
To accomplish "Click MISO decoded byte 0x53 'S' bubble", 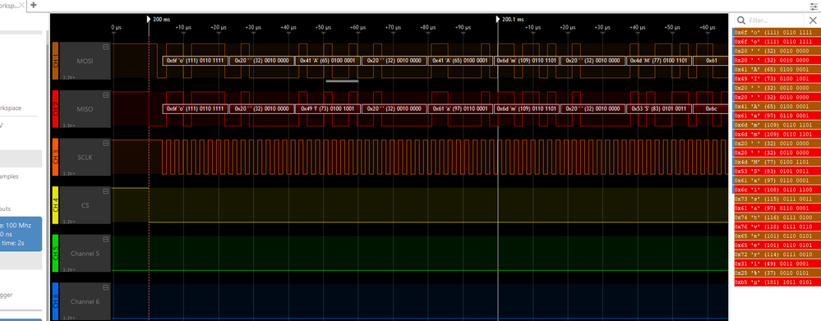I will click(659, 108).
